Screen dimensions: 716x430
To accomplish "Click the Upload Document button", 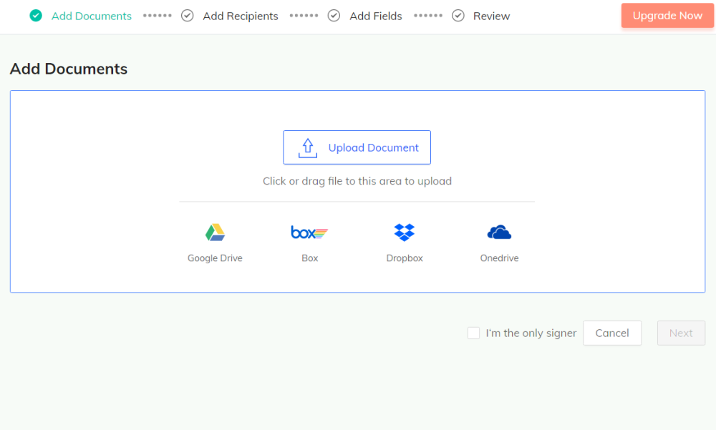I will pos(357,147).
